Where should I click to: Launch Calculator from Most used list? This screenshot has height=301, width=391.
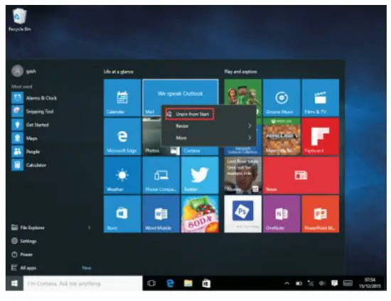29,165
